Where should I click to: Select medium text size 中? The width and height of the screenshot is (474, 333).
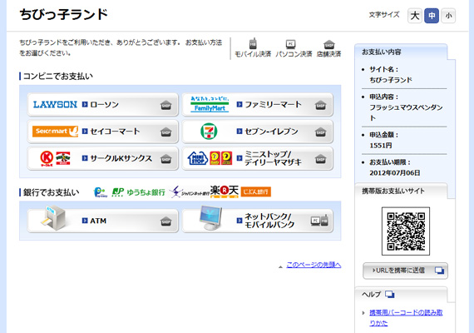point(432,16)
